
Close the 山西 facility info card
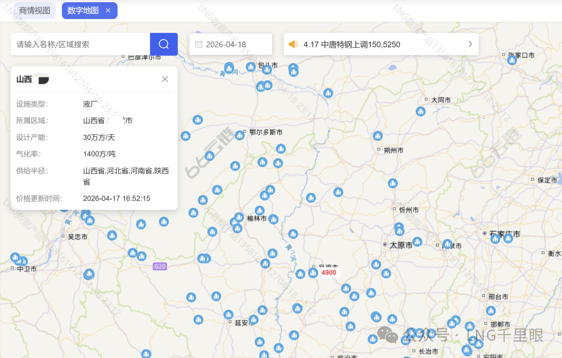[x=165, y=79]
